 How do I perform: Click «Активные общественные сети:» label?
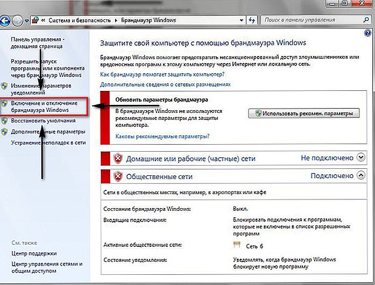143,245
